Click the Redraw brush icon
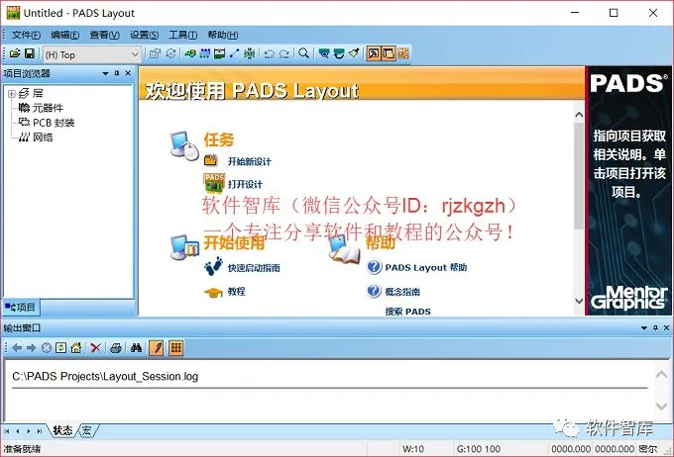The height and width of the screenshot is (457, 674). (353, 53)
